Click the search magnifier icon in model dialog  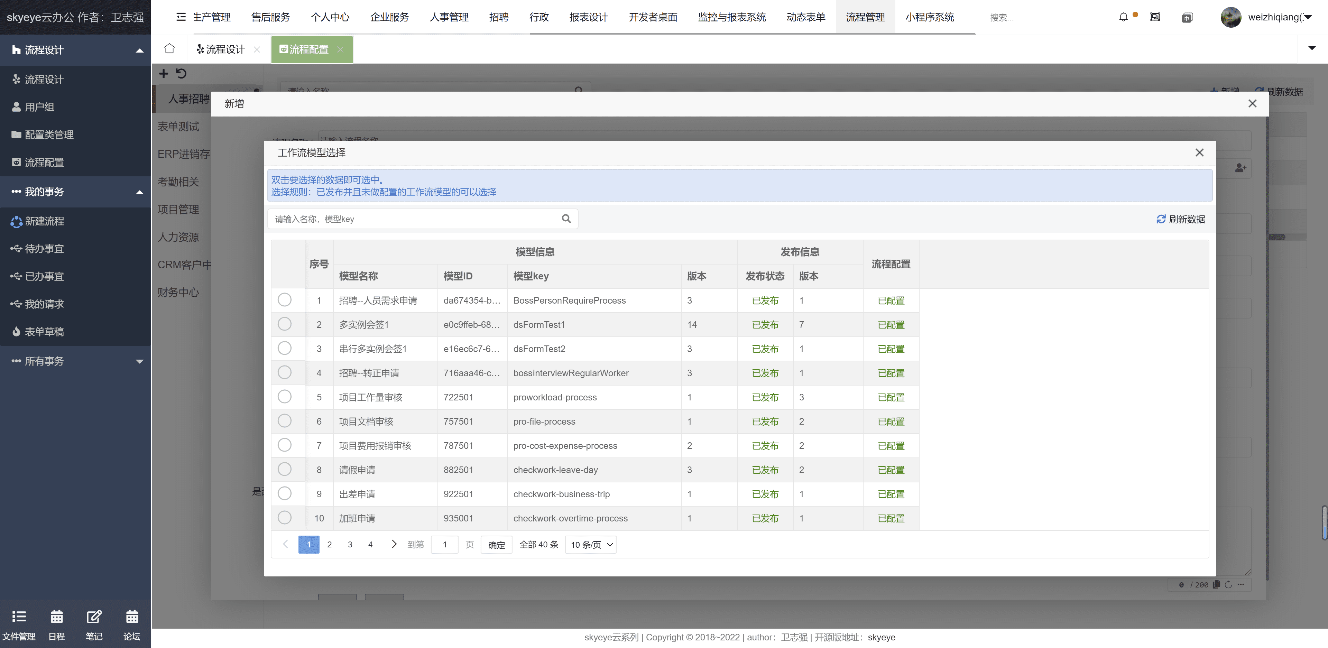[566, 219]
